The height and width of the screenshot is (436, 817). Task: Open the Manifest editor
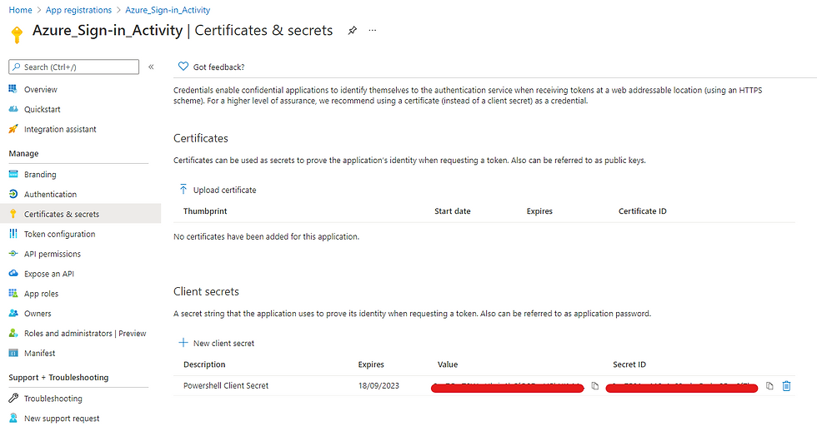tap(40, 353)
